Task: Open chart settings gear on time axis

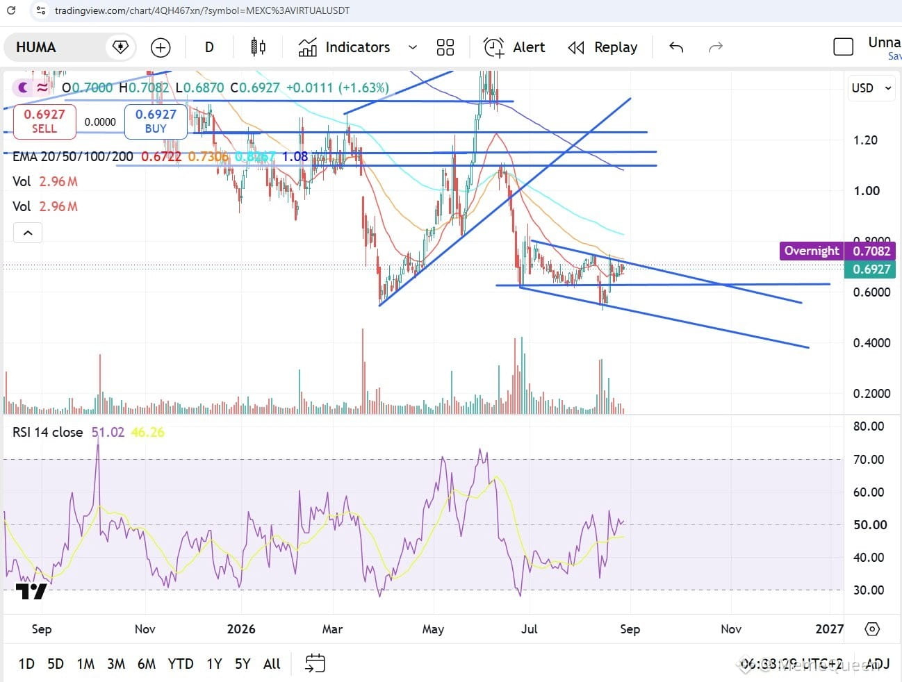Action: [x=872, y=629]
